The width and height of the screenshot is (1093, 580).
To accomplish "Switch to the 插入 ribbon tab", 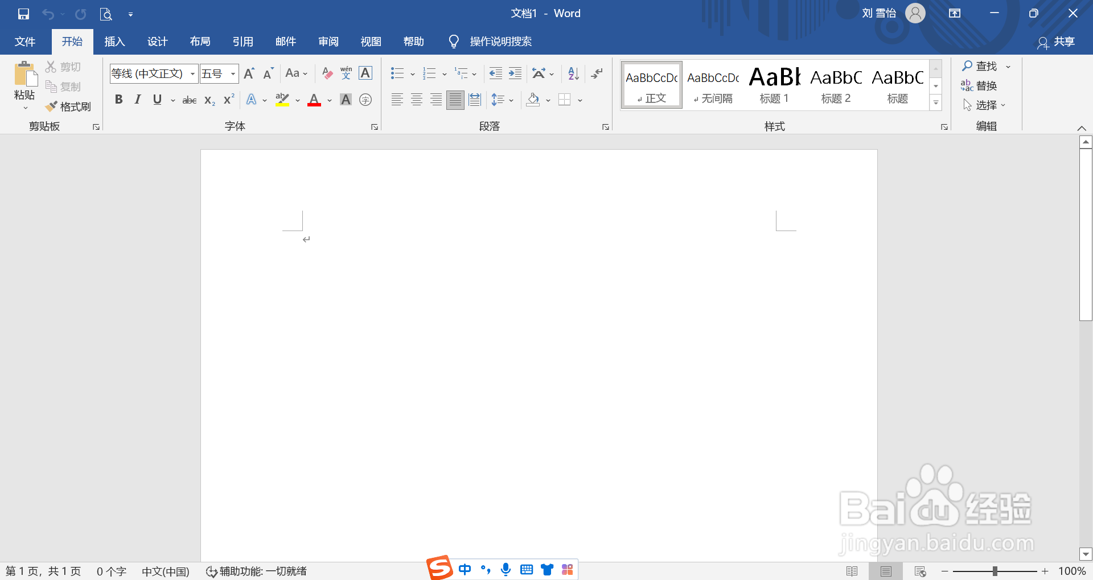I will (x=114, y=41).
